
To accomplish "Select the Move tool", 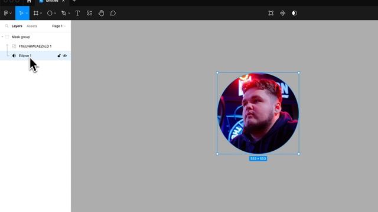I will 21,13.
